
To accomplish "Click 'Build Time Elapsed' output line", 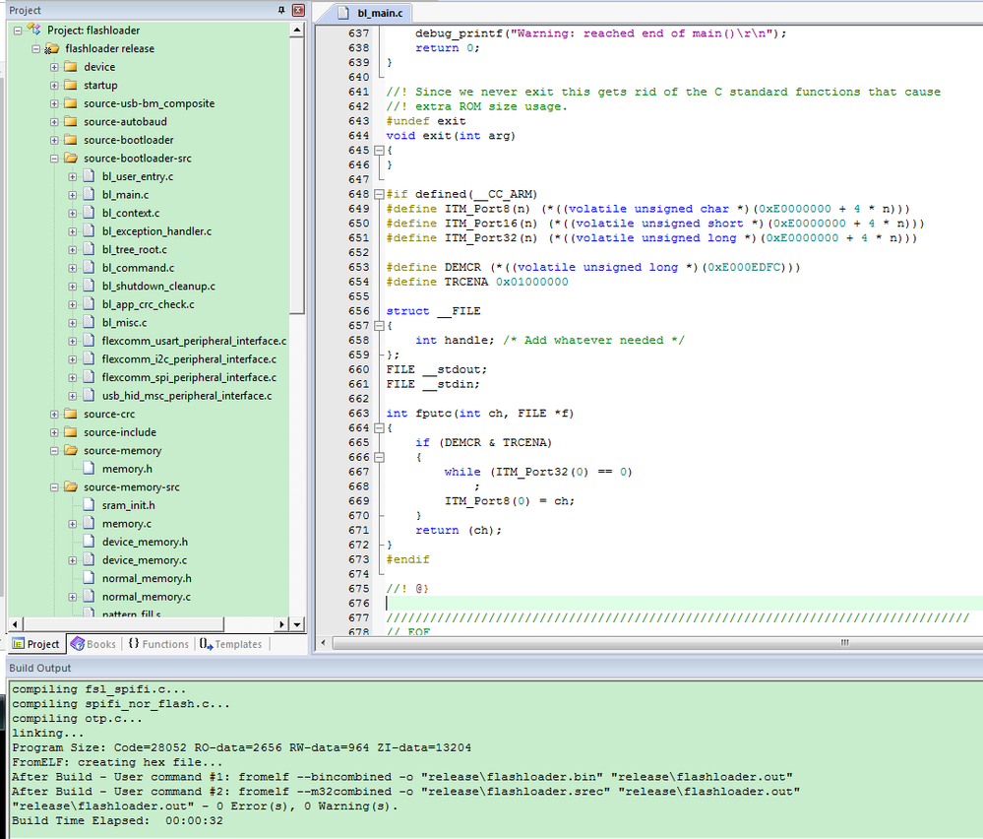I will (x=117, y=821).
